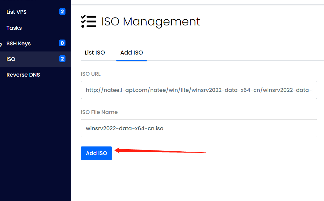Click the ISO Management page heading
Screen dimensions: 324x201
151,22
